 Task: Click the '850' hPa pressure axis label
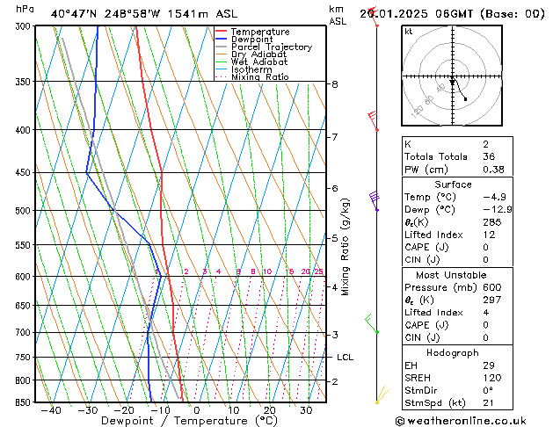pyautogui.click(x=25, y=402)
